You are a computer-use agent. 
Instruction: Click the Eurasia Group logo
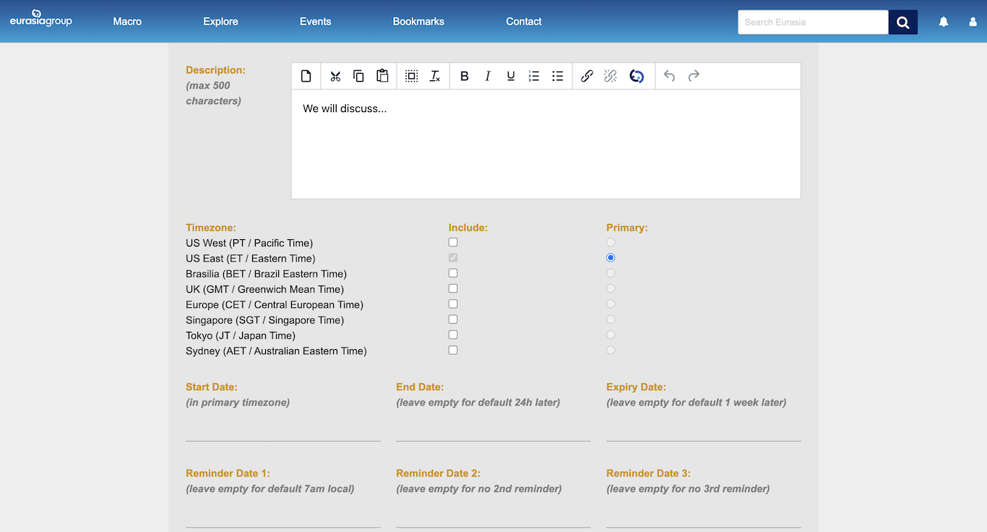(x=41, y=20)
